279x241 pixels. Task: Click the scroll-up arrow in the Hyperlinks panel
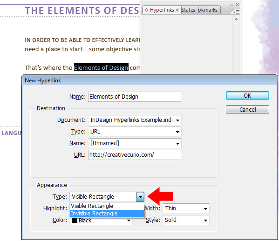coord(236,19)
